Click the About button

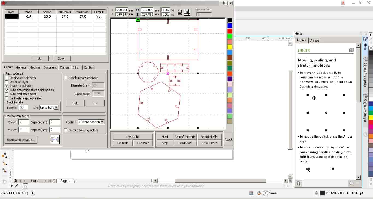[228, 139]
